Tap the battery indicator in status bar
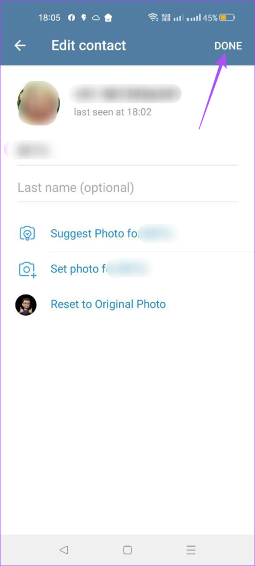This screenshot has width=255, height=566. [x=227, y=17]
